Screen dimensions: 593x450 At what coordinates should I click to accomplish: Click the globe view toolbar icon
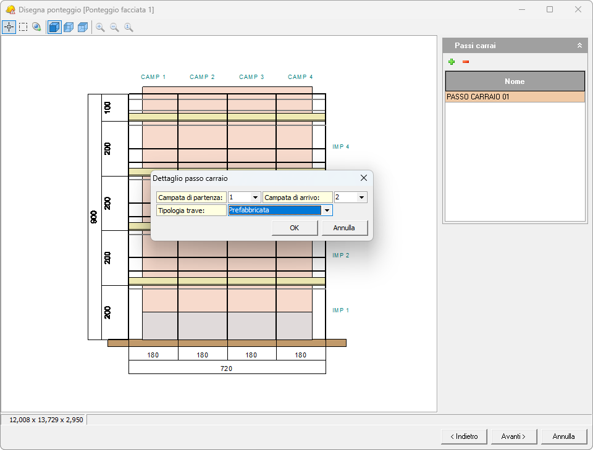tap(37, 27)
